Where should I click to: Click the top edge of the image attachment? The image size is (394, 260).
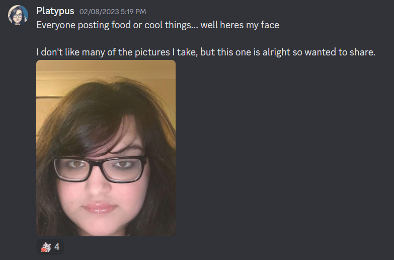tap(106, 61)
